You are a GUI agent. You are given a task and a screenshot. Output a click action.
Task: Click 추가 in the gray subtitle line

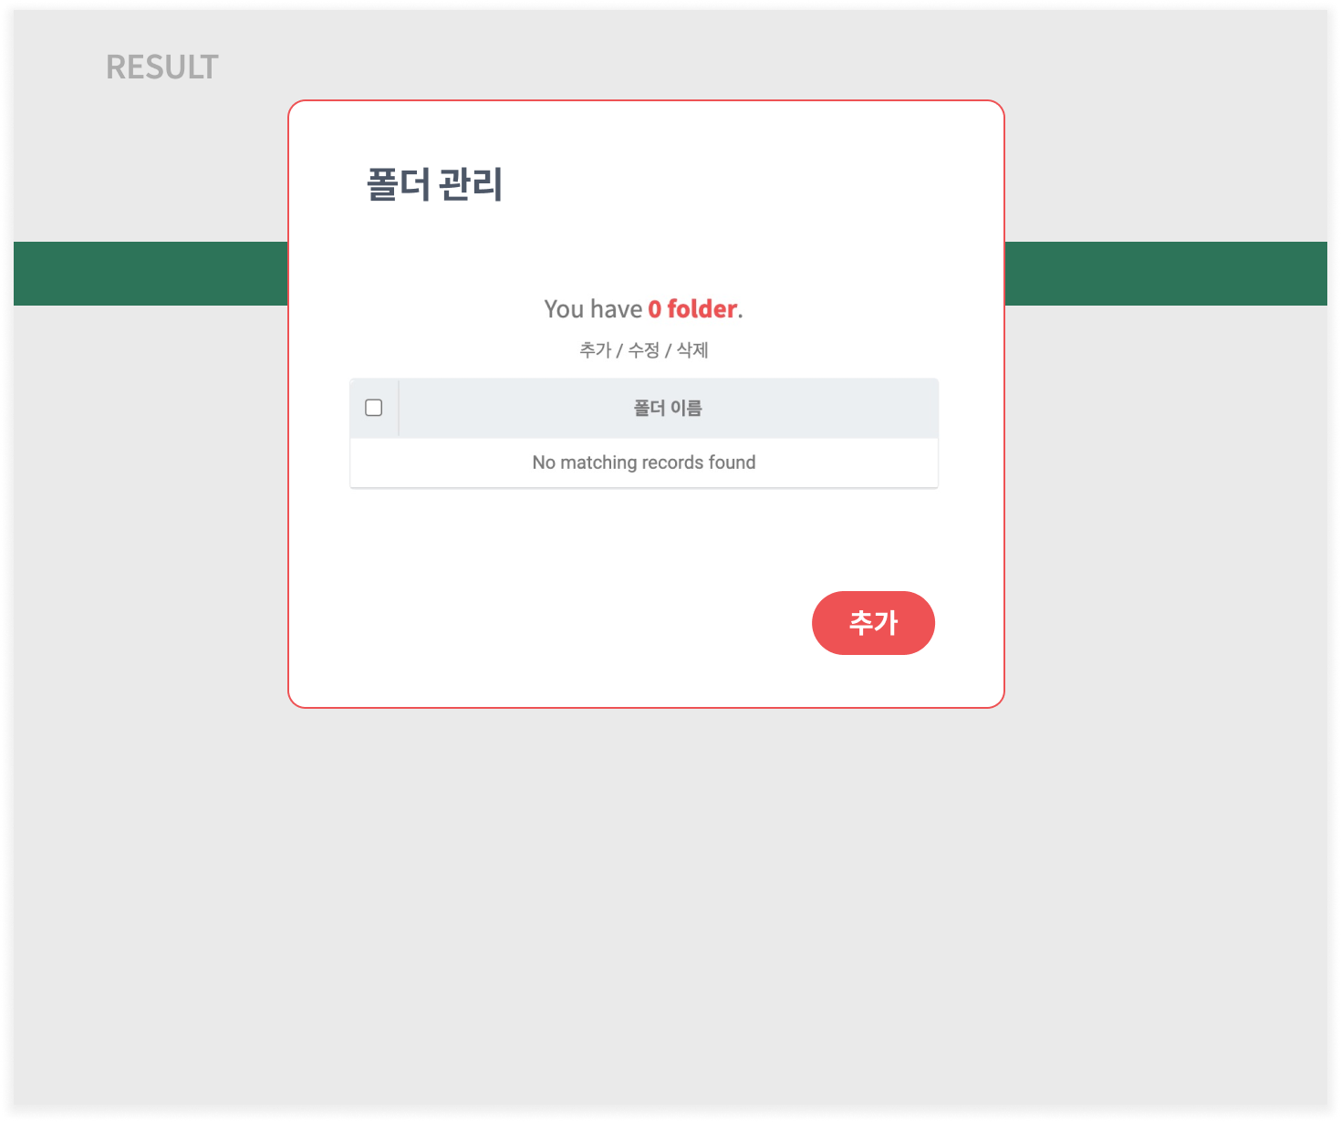595,350
